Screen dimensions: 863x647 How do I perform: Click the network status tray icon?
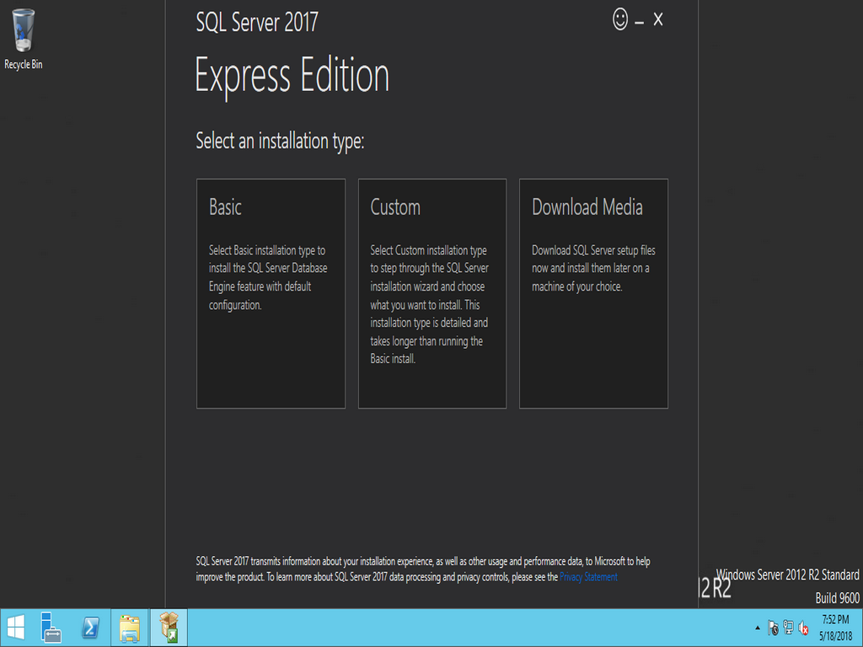[787, 628]
